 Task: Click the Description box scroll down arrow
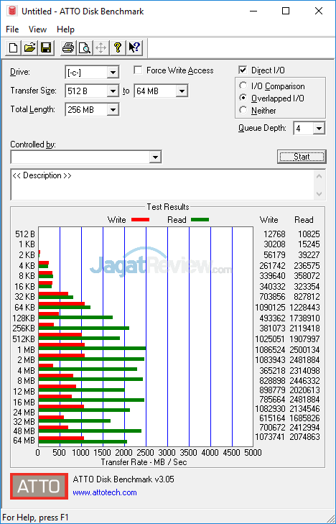(319, 193)
